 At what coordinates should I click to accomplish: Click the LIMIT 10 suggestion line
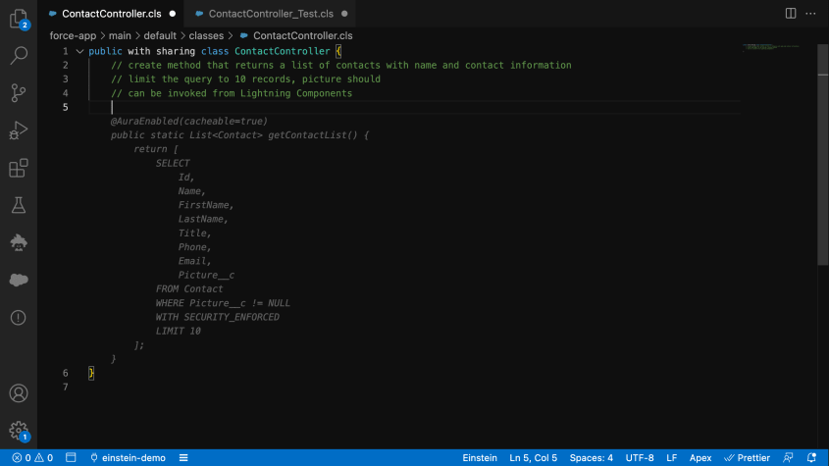click(x=179, y=332)
